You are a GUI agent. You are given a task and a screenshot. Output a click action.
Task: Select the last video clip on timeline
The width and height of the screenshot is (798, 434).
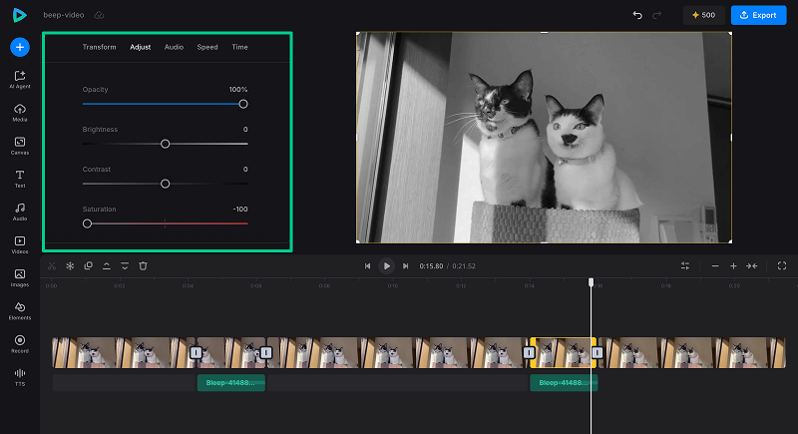point(692,352)
